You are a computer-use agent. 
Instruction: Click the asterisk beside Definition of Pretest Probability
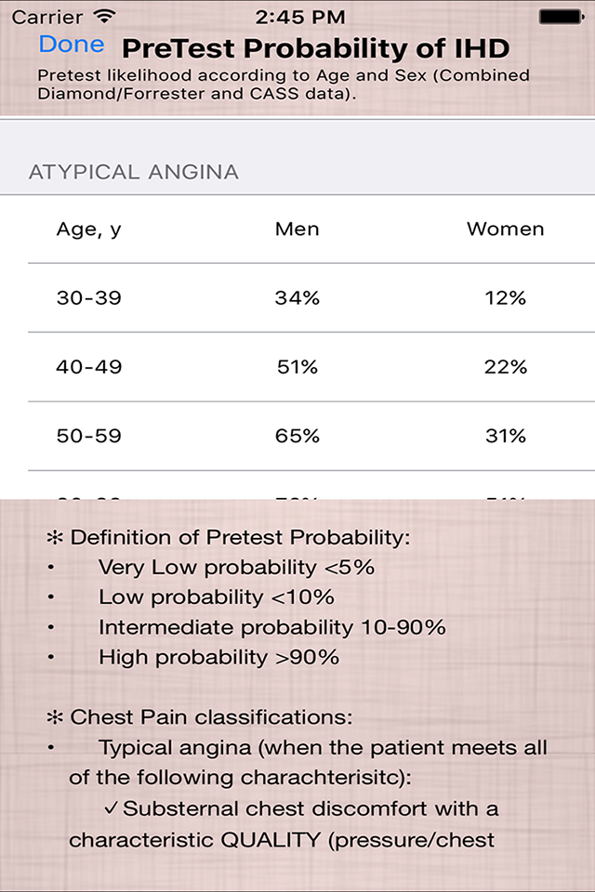coord(56,537)
